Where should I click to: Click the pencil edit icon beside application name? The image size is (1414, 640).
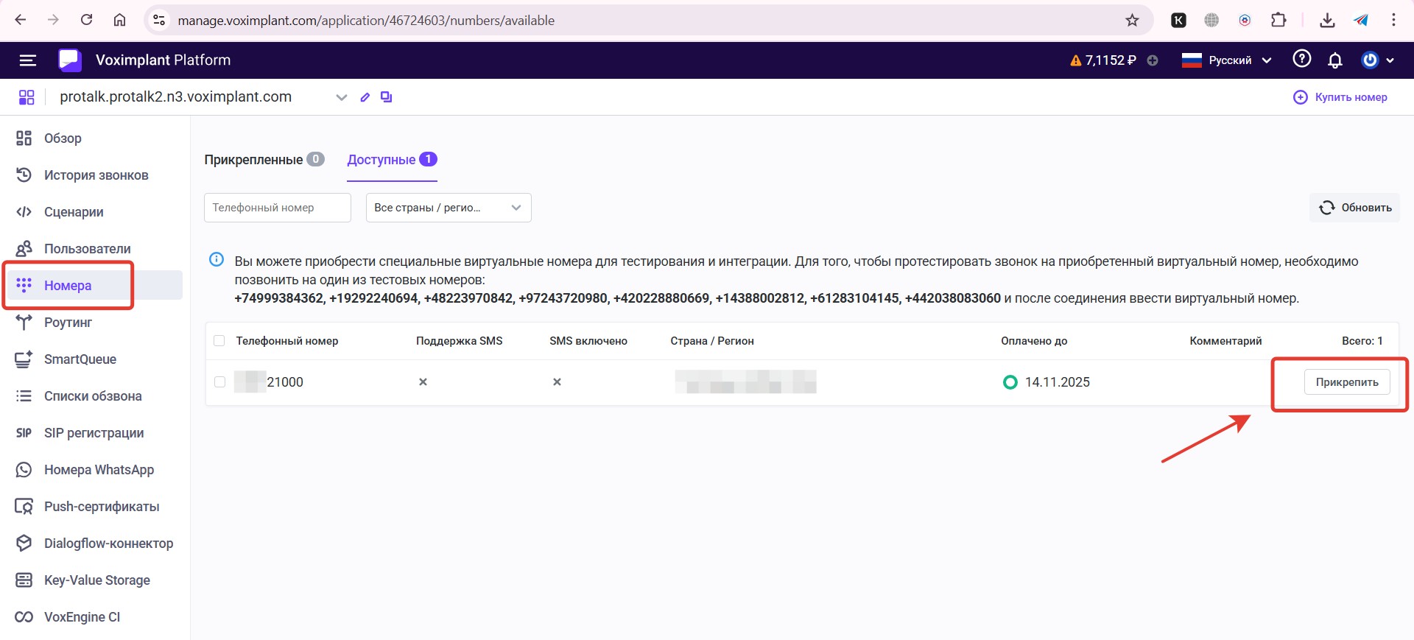[365, 97]
